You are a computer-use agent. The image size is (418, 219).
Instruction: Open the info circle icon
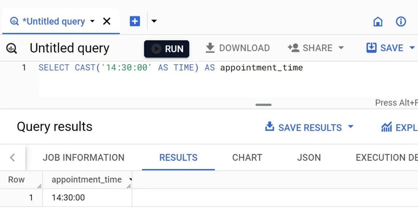coord(401,21)
